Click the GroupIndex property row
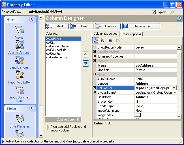 pos(137,102)
